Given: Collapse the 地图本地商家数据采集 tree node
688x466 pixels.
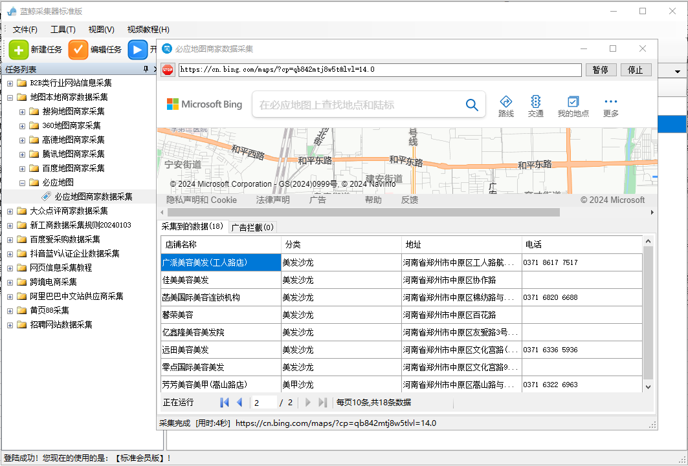Looking at the screenshot, I should (10, 98).
